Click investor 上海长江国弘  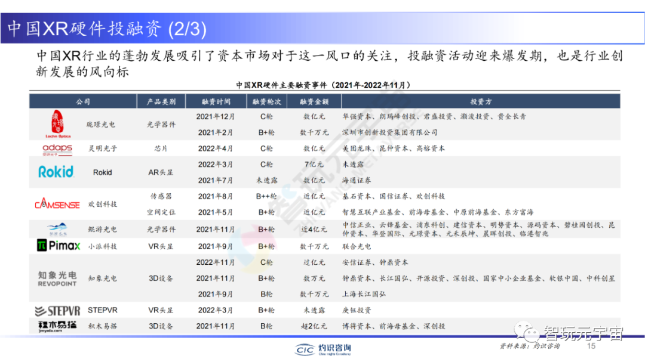(364, 294)
